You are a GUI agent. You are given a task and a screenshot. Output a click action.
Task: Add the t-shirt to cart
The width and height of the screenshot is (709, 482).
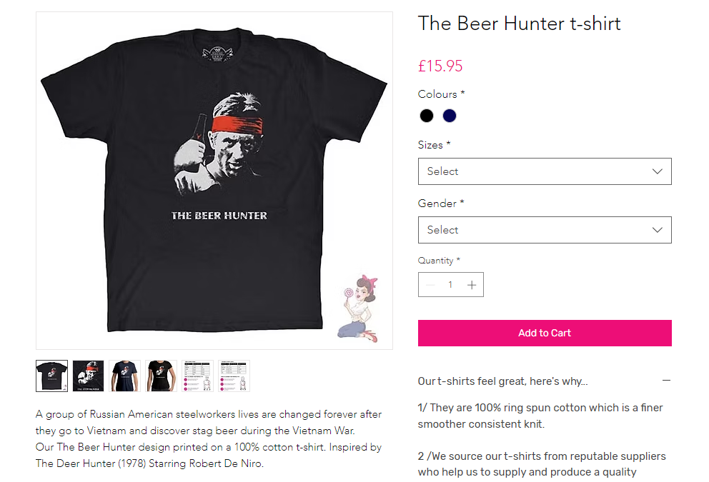pyautogui.click(x=544, y=333)
